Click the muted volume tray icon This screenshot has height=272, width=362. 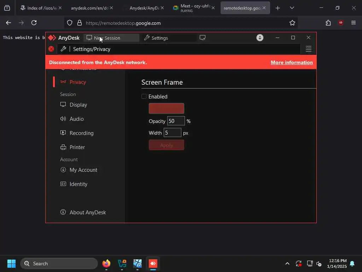(x=319, y=263)
